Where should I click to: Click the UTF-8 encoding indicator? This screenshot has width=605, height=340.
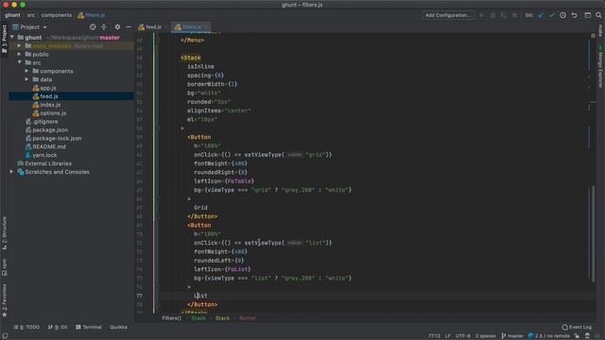click(463, 336)
